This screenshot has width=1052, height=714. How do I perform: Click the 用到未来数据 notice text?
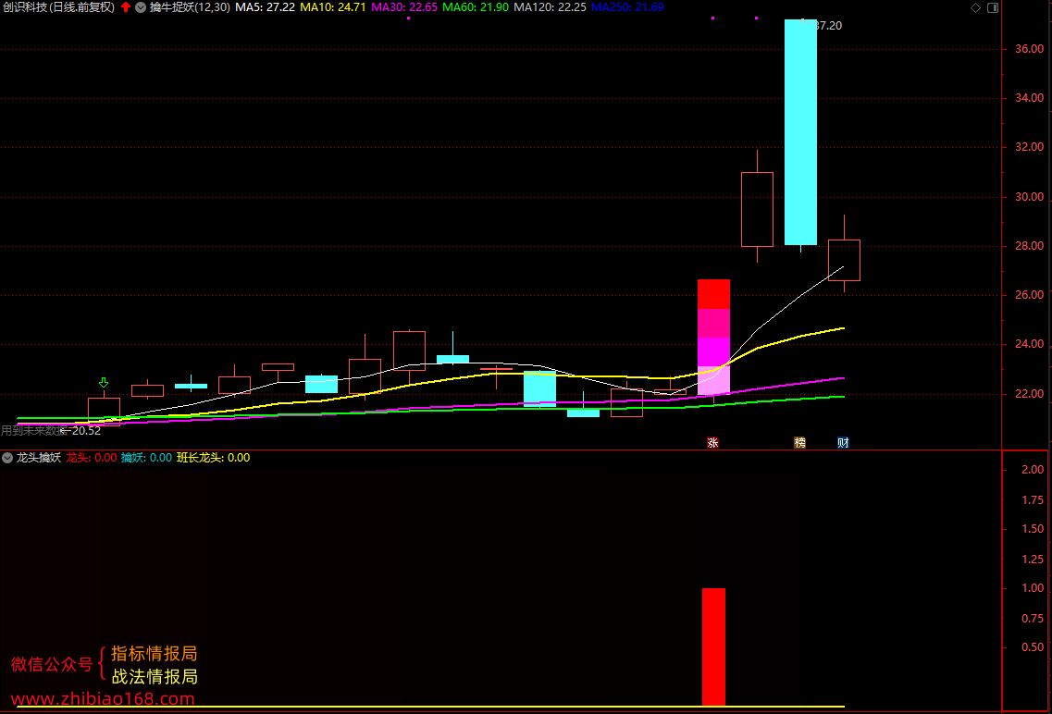click(32, 430)
